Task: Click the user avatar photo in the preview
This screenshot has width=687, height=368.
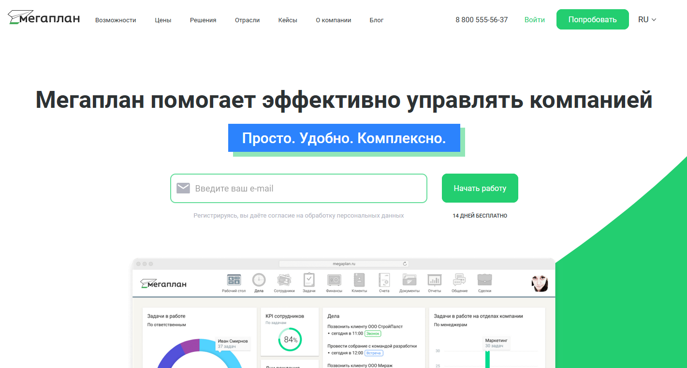Action: [540, 283]
